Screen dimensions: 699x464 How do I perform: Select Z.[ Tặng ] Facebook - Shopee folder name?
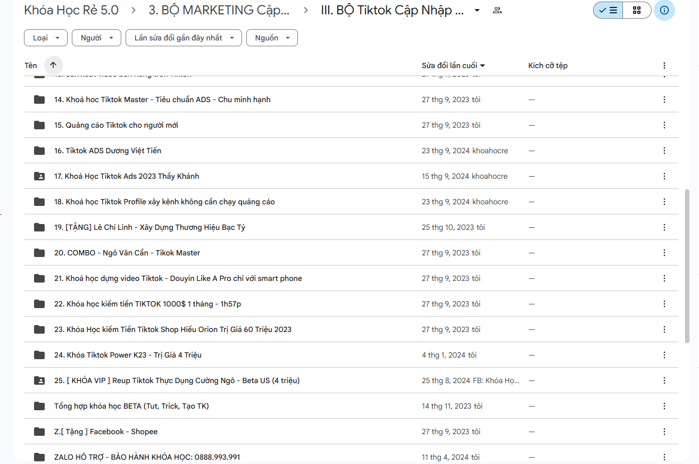(x=106, y=432)
